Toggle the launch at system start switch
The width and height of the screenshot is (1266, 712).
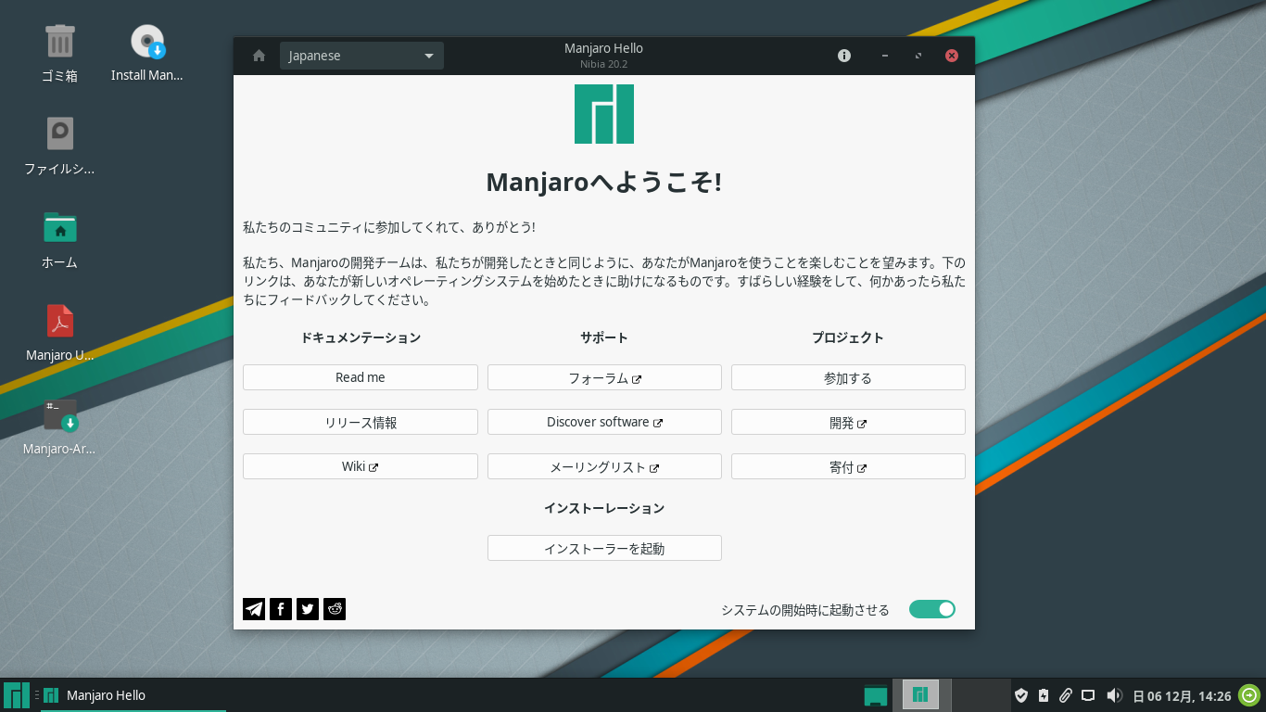932,609
